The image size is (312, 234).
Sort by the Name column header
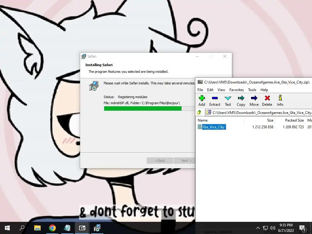[220, 120]
